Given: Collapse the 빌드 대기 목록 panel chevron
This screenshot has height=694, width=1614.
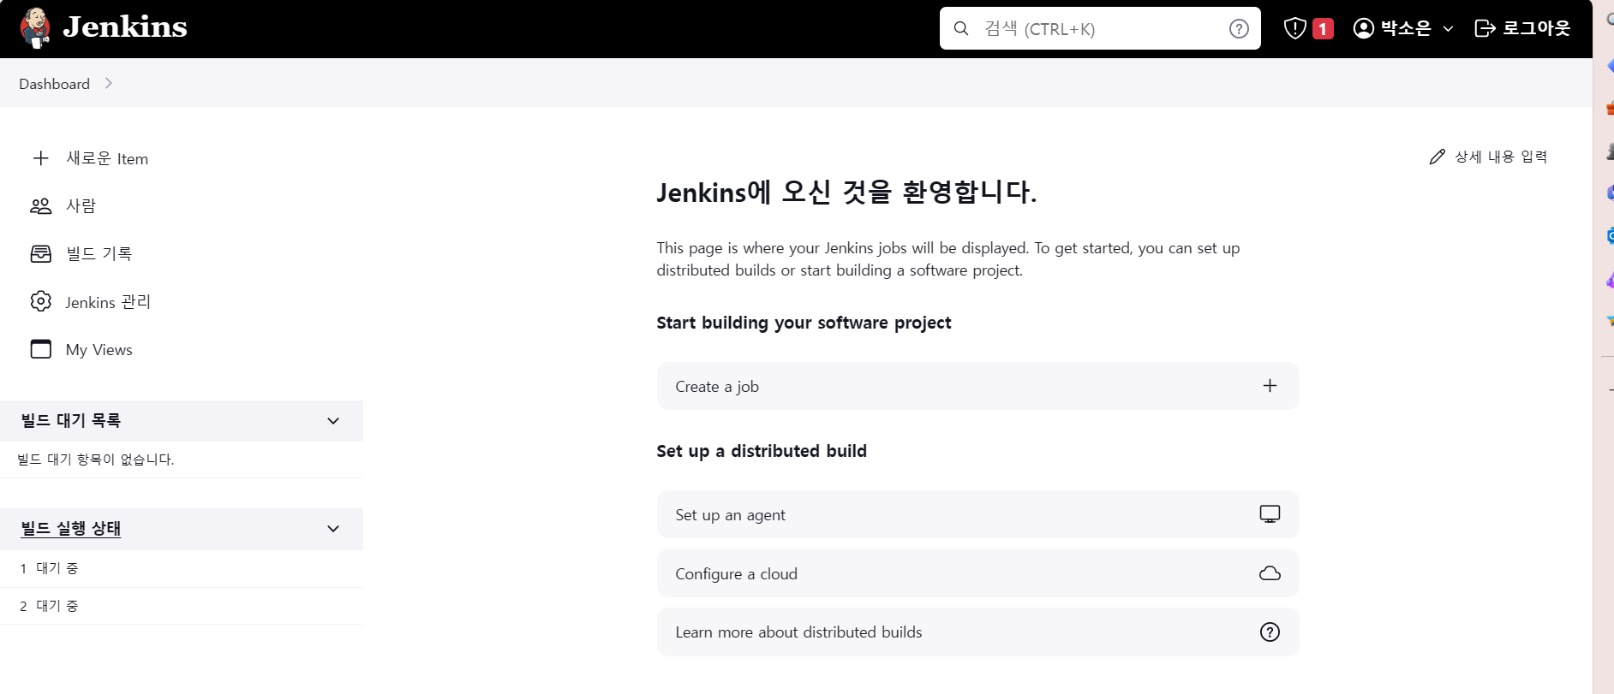Looking at the screenshot, I should 333,421.
